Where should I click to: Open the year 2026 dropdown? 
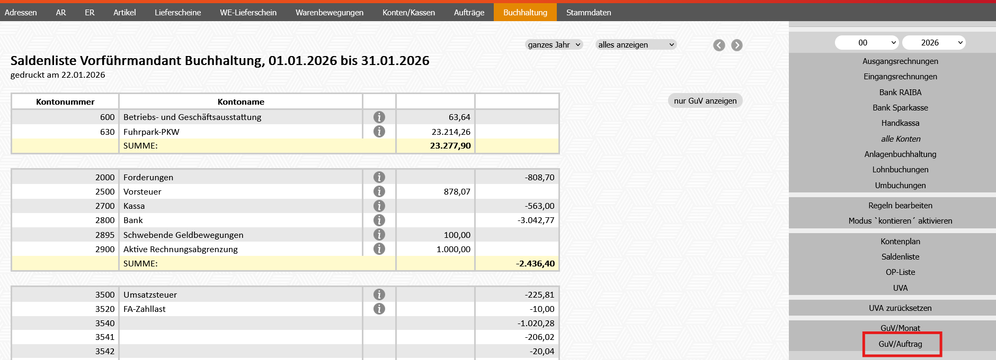(933, 43)
